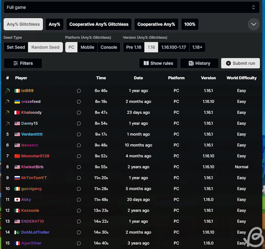Screen dimensions: 265x249
Task: Click the comment icon next to Khalooody
Action: coord(79,113)
